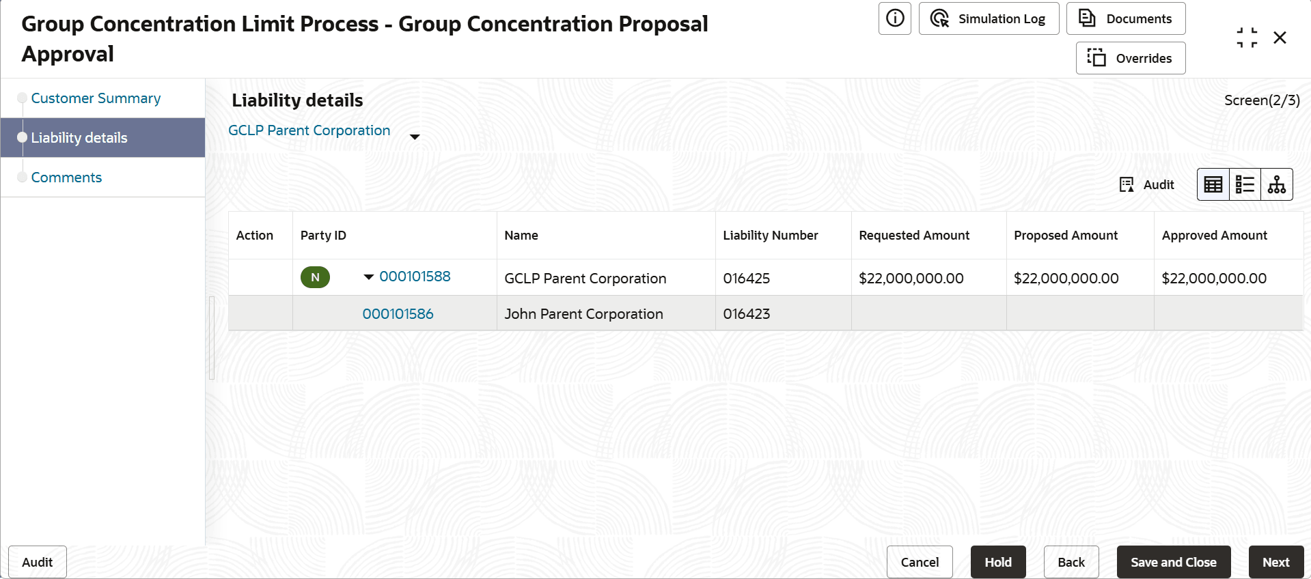The width and height of the screenshot is (1311, 579).
Task: Switch to list view layout
Action: (1245, 184)
